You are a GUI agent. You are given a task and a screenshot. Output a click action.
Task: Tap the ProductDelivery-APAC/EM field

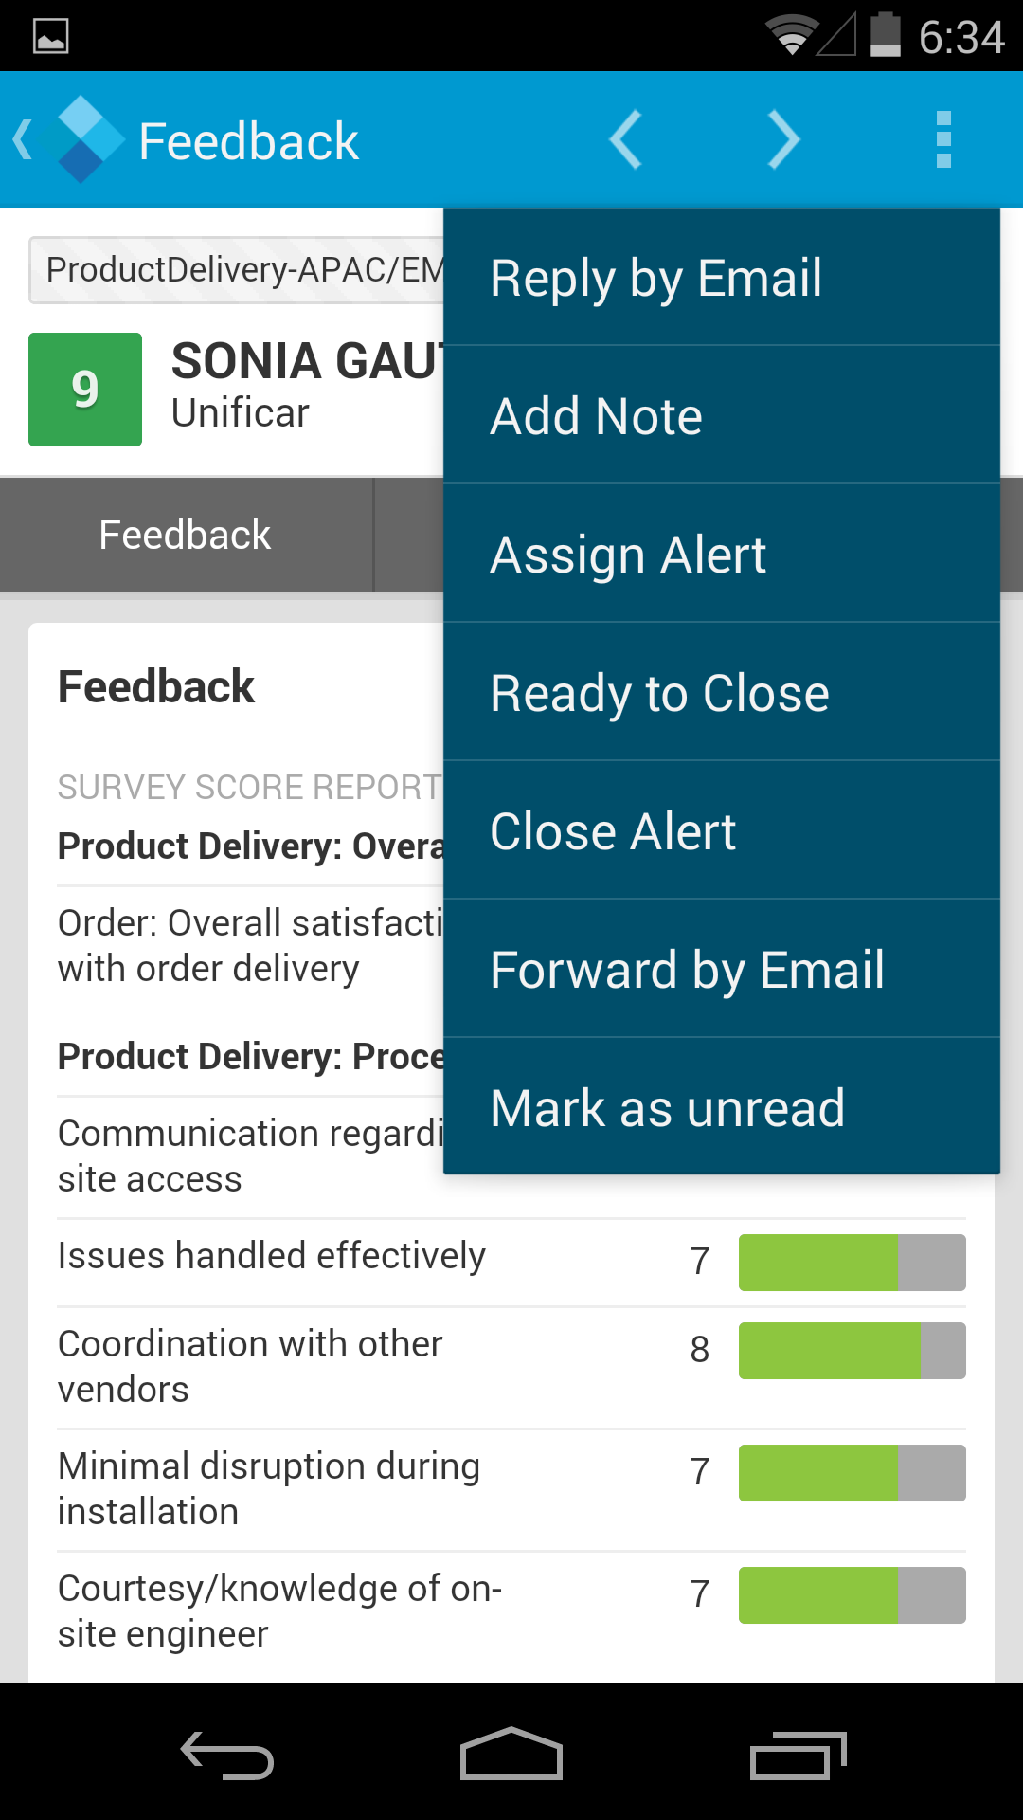(x=237, y=270)
